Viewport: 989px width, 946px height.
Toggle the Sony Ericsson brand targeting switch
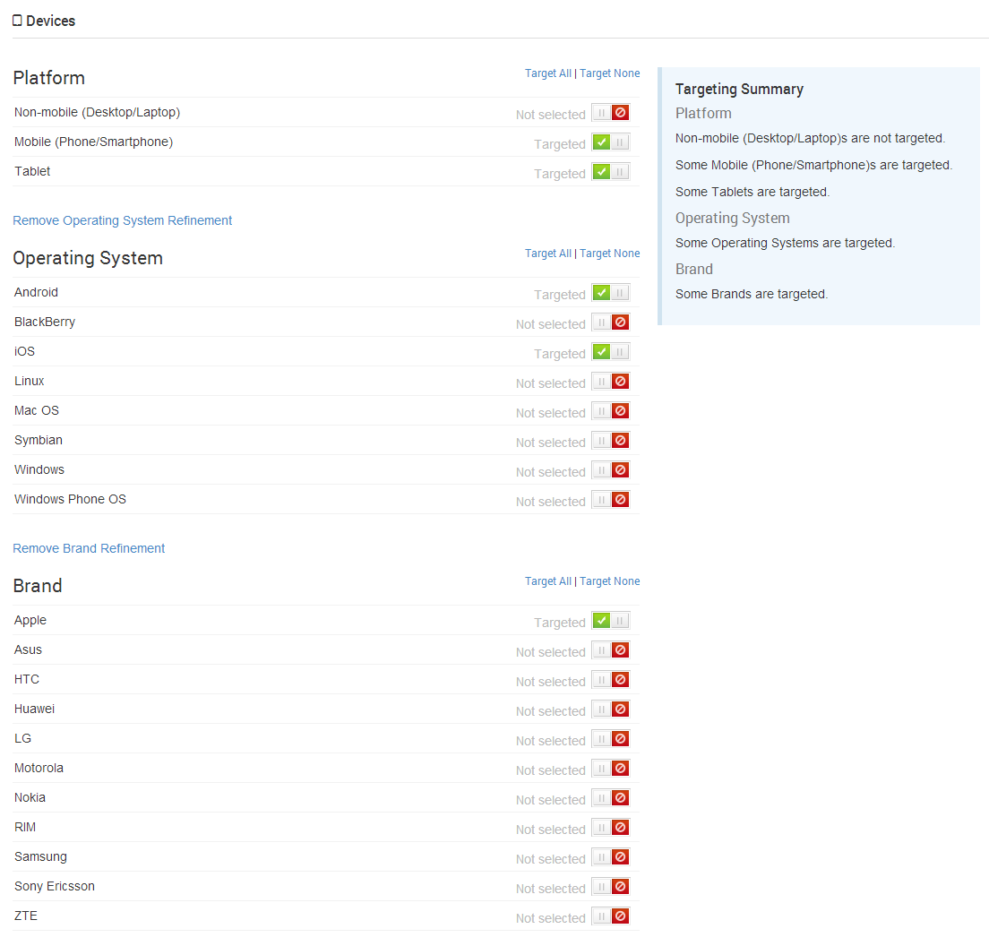coord(611,888)
